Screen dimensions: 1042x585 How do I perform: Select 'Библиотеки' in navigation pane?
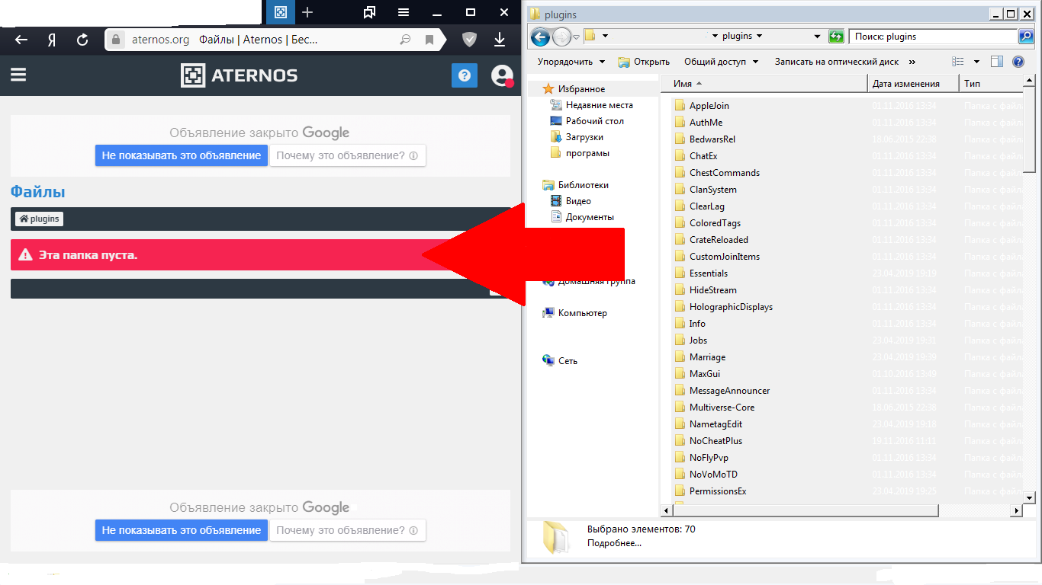coord(583,185)
